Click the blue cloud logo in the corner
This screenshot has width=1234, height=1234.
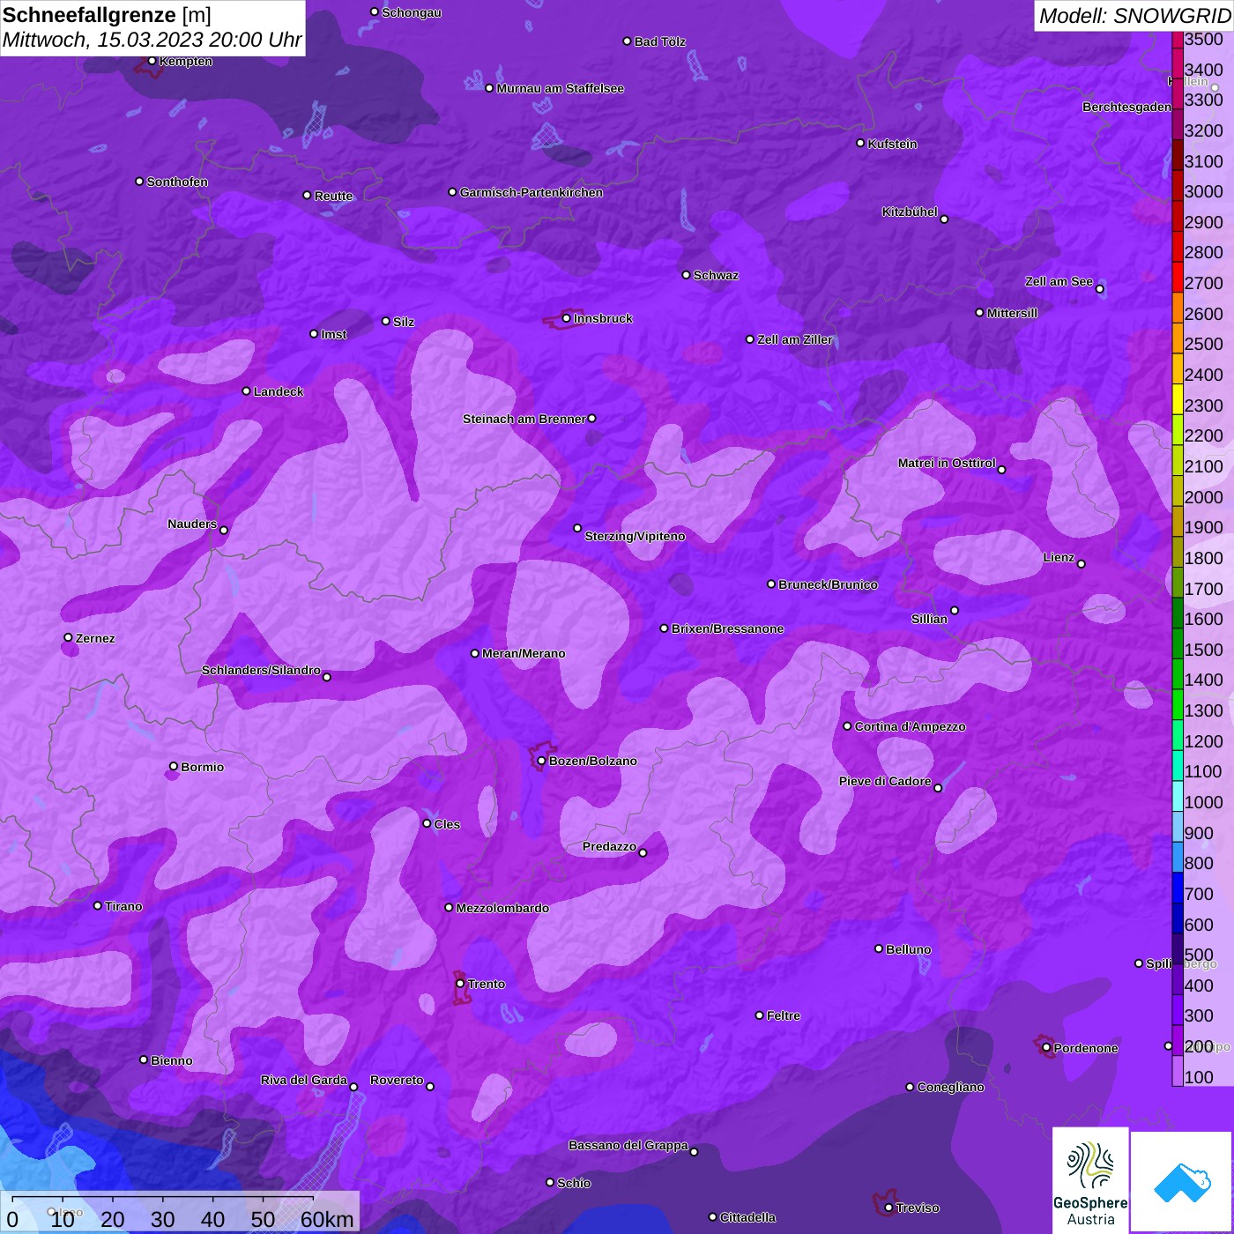coord(1181,1181)
